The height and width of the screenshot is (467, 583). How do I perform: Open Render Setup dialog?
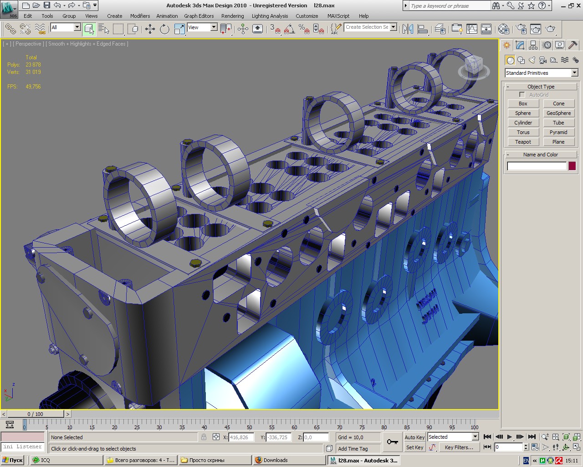tap(521, 29)
